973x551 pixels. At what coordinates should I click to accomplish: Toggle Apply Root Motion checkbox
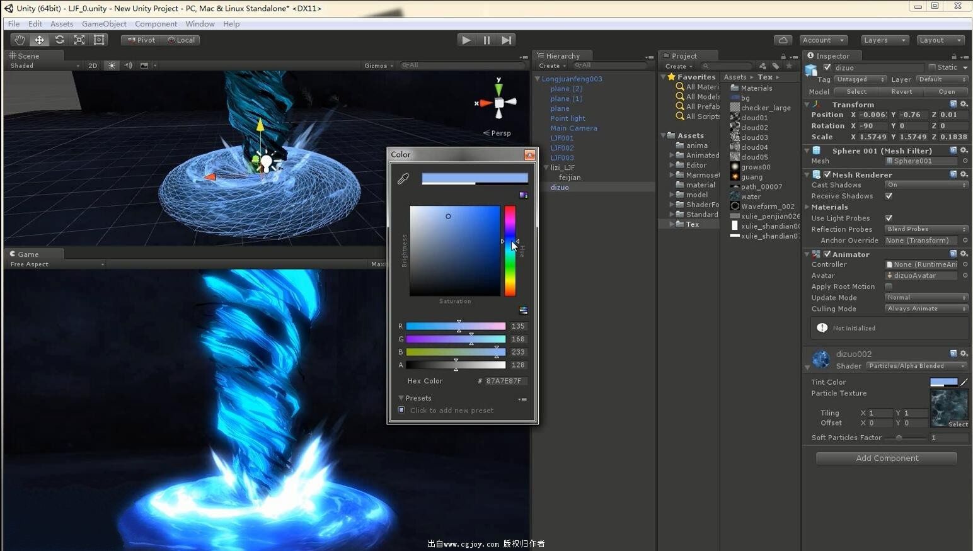[x=889, y=287]
